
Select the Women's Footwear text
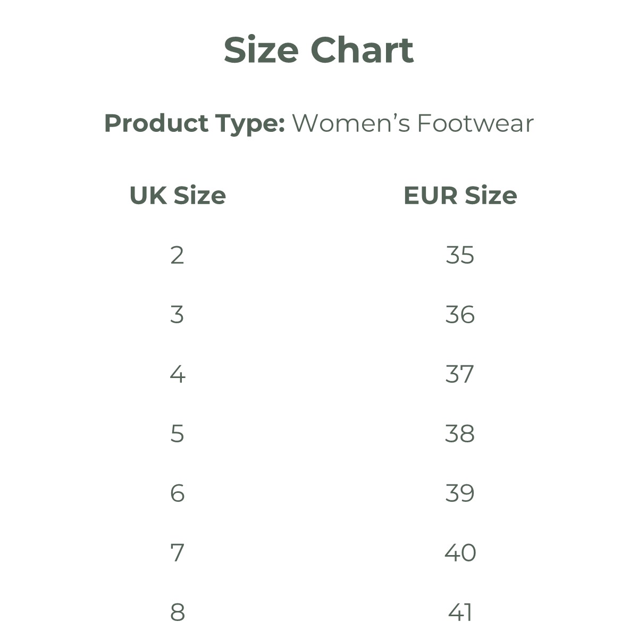coord(413,123)
